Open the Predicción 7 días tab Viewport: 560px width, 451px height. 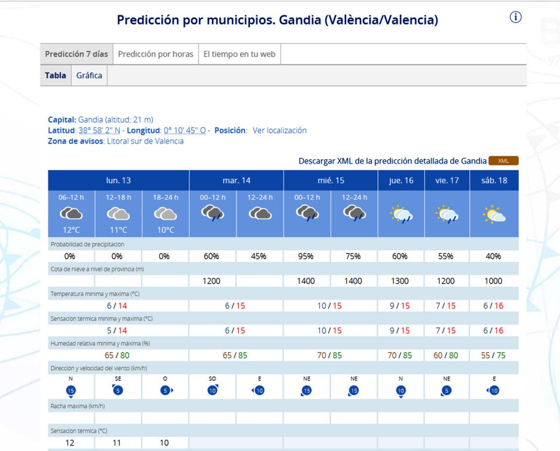(77, 54)
